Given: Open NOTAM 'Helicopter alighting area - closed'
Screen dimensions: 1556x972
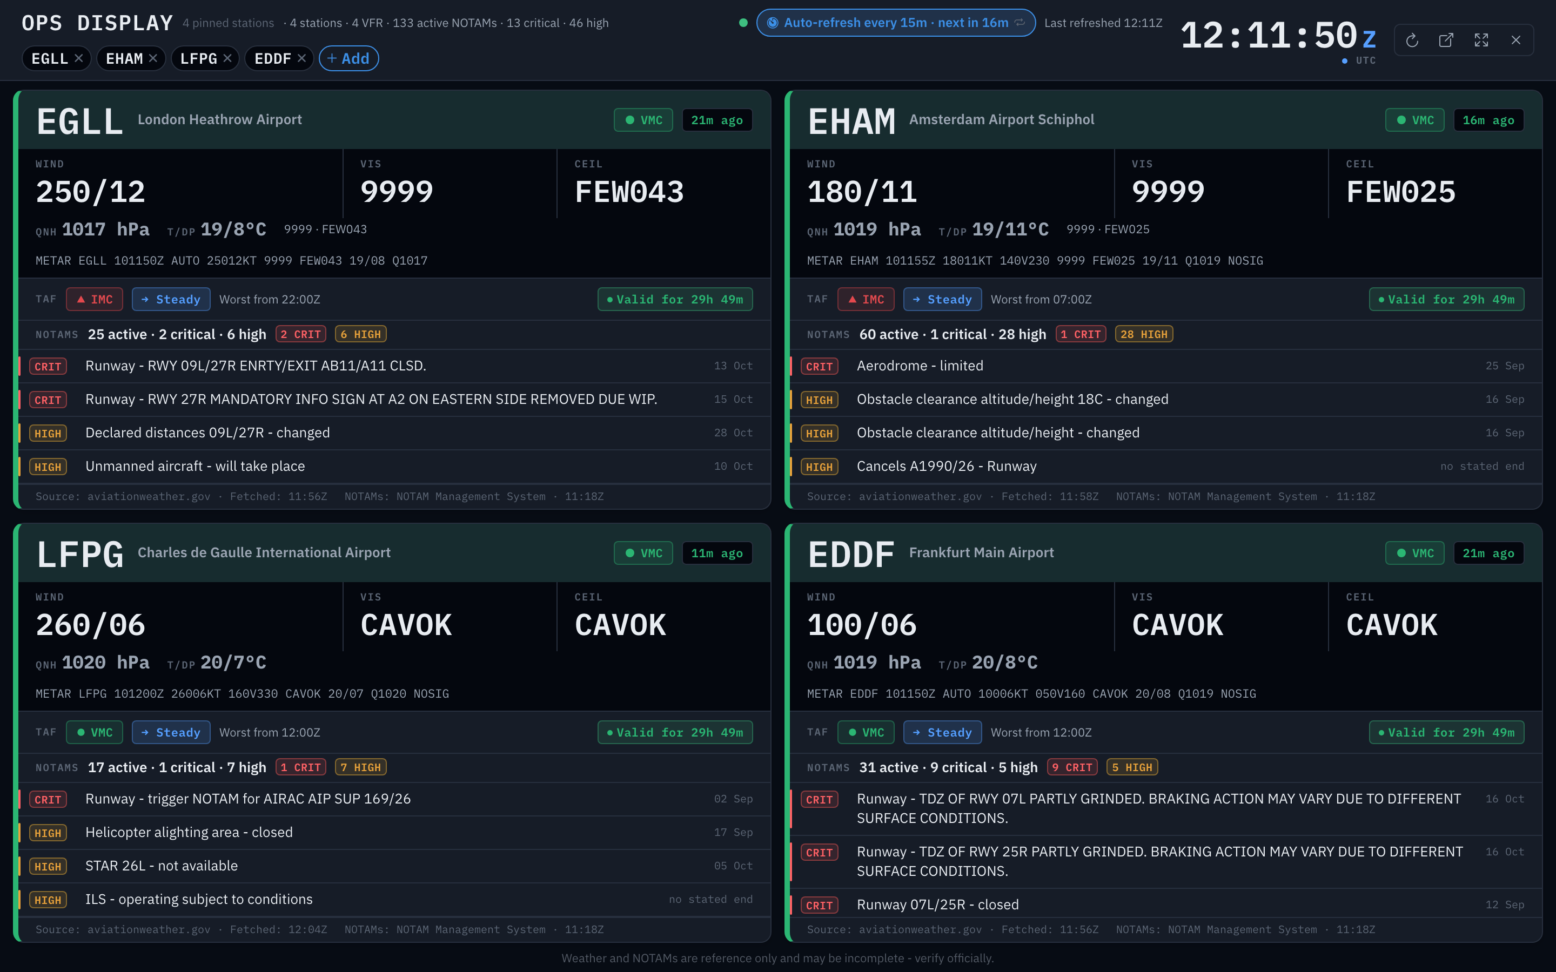Looking at the screenshot, I should pos(394,833).
